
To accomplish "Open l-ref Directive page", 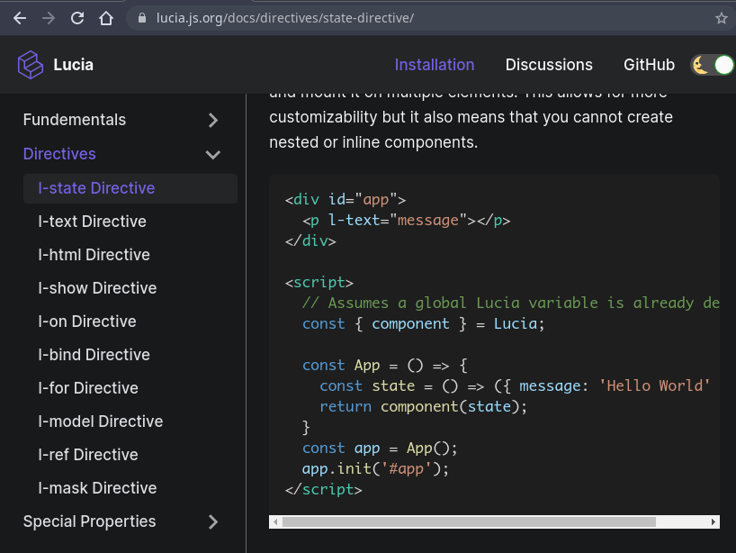I will click(88, 455).
